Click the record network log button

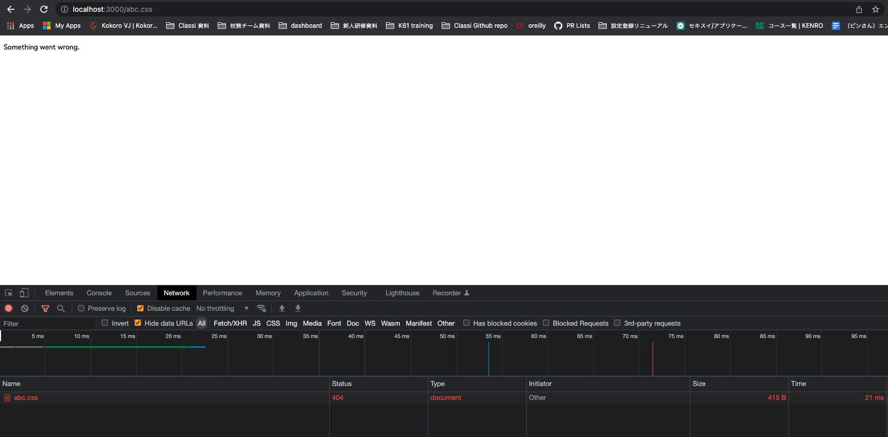tap(9, 309)
